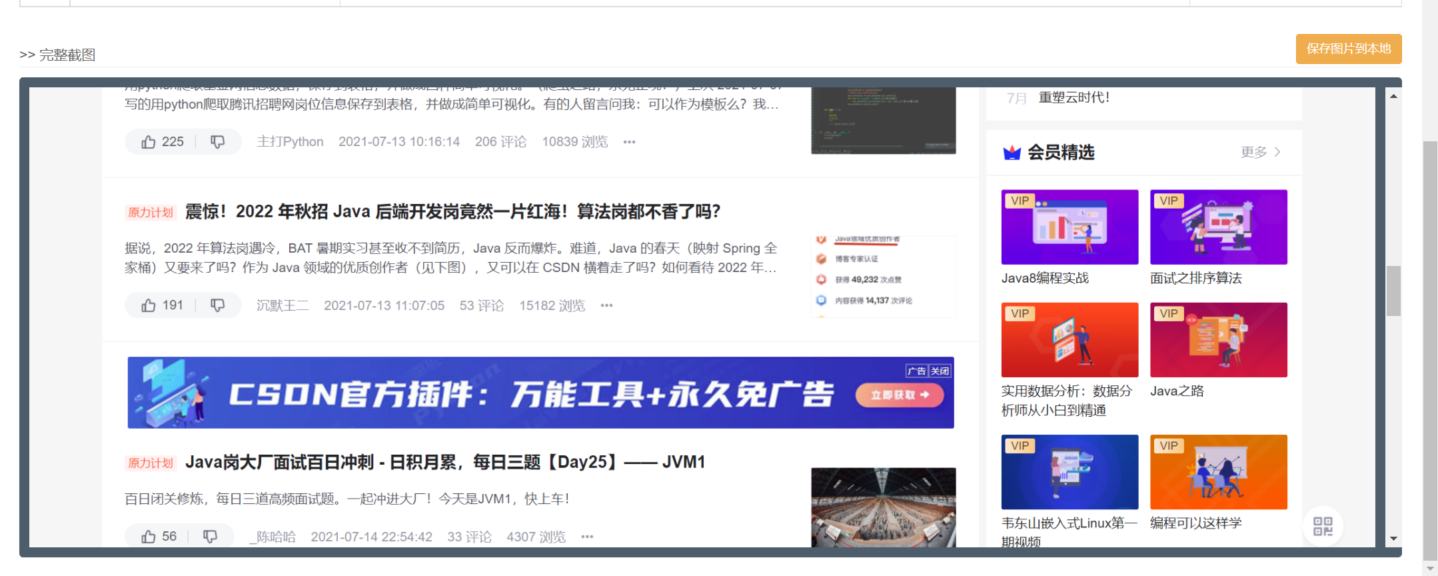Click the outer page scrollbar thumb

pos(1430,351)
